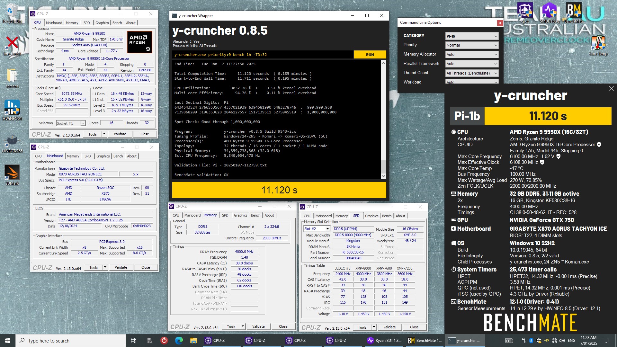Open the Microsoft Edge taskbar icon

point(179,341)
